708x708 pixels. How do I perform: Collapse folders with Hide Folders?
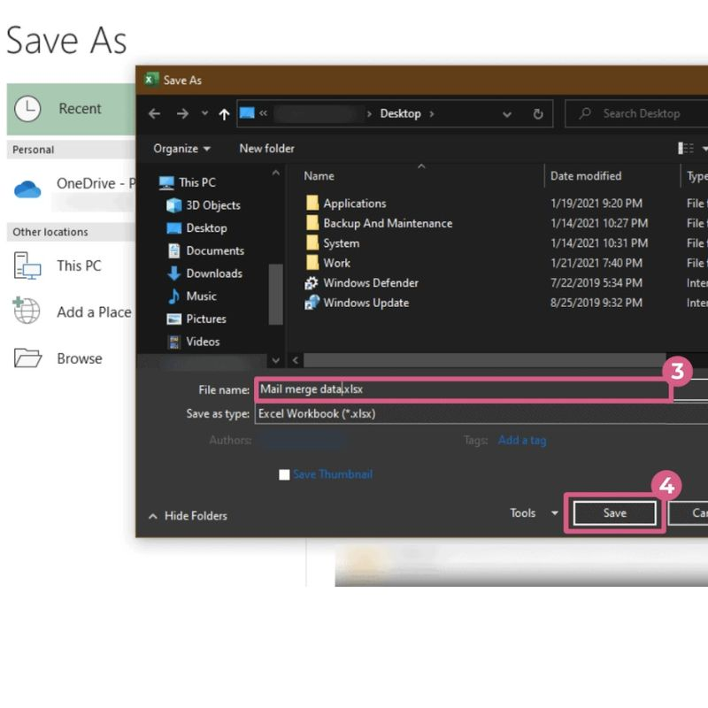tap(188, 516)
